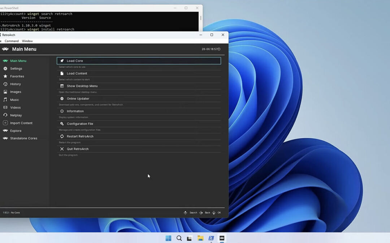Open Configuration File entry
Image resolution: width=390 pixels, height=243 pixels.
click(x=80, y=124)
